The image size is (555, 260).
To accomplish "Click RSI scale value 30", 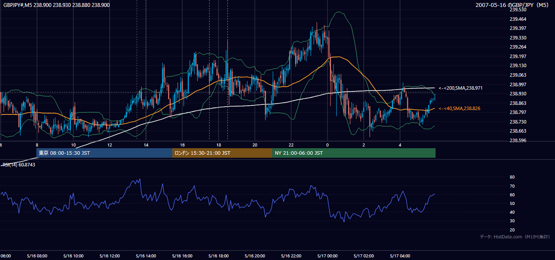I will tap(512, 221).
